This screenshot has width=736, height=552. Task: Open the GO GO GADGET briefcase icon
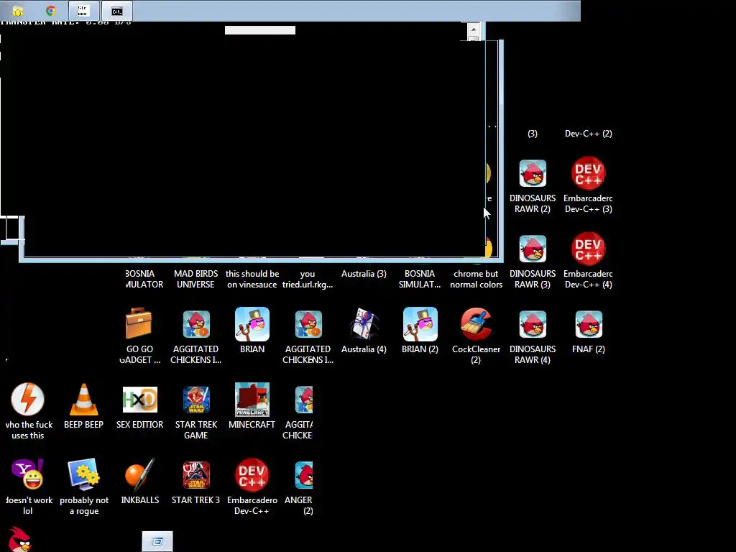(x=139, y=323)
